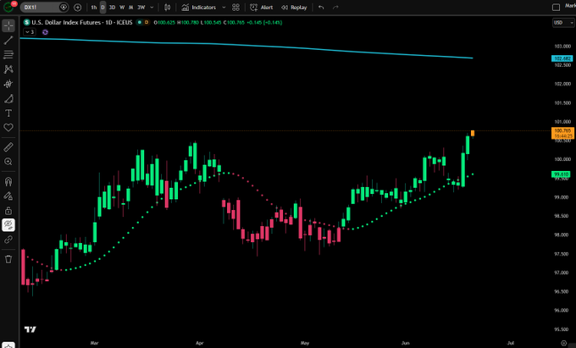
Task: Click the purple indicator source icon
Action: pos(45,32)
